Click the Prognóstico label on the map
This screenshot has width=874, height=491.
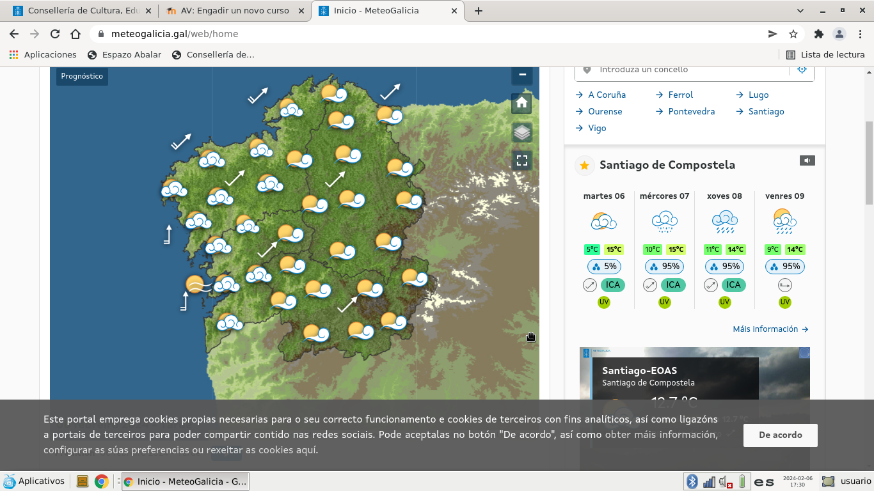coord(82,76)
